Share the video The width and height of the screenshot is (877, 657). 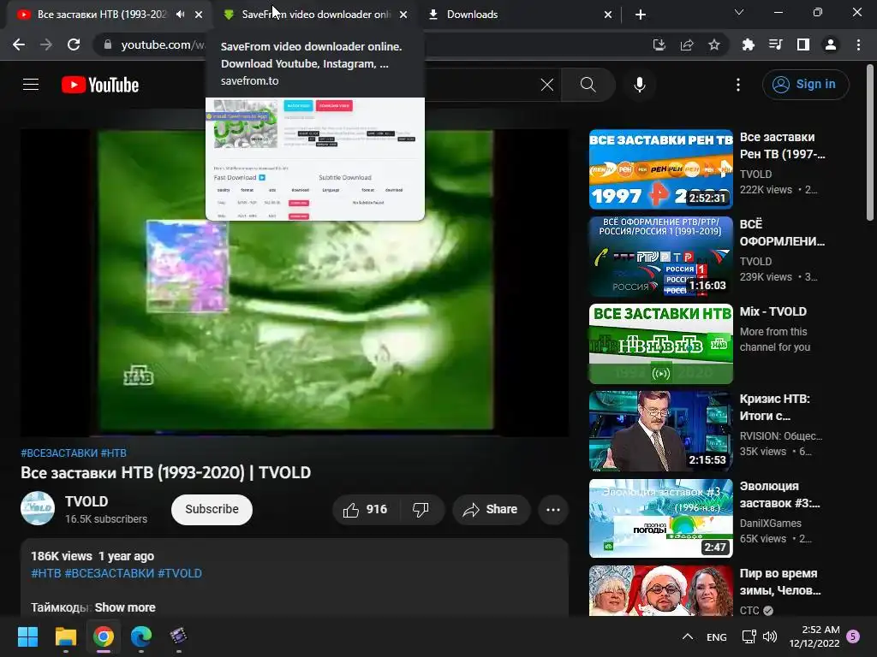click(491, 510)
